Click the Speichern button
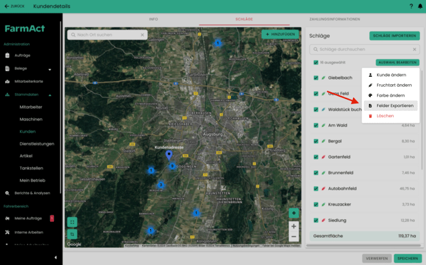This screenshot has height=265, width=426. point(407,258)
